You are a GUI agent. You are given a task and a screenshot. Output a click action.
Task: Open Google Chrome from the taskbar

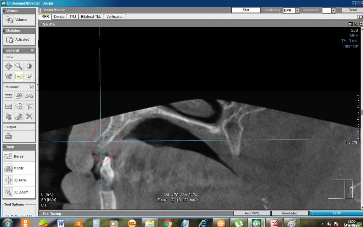tap(167, 223)
